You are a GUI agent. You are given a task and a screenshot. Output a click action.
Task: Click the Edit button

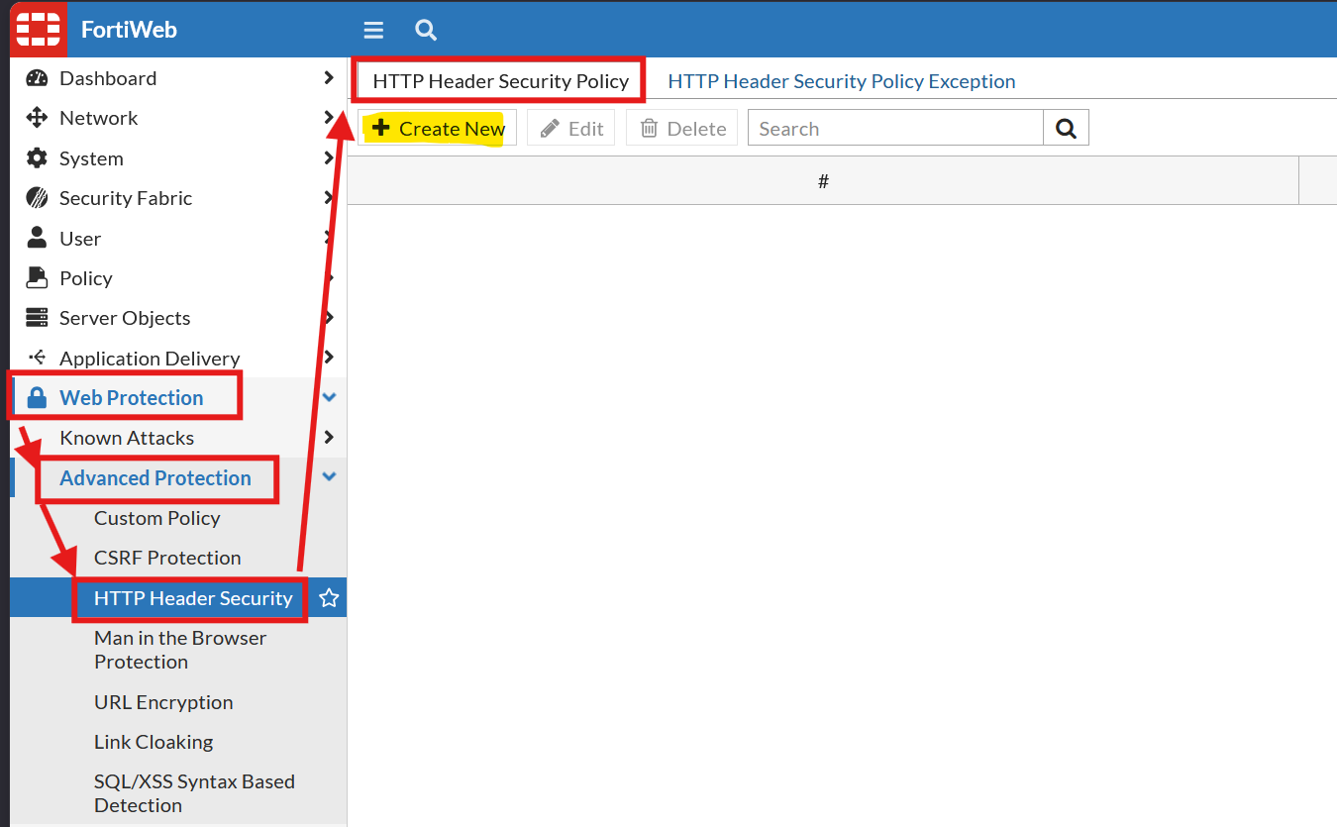pyautogui.click(x=571, y=129)
